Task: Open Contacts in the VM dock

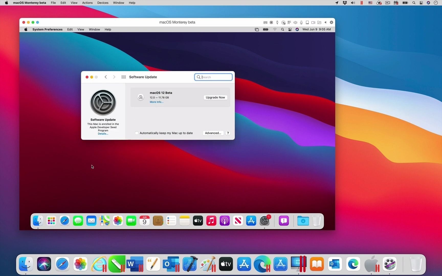Action: point(158,221)
